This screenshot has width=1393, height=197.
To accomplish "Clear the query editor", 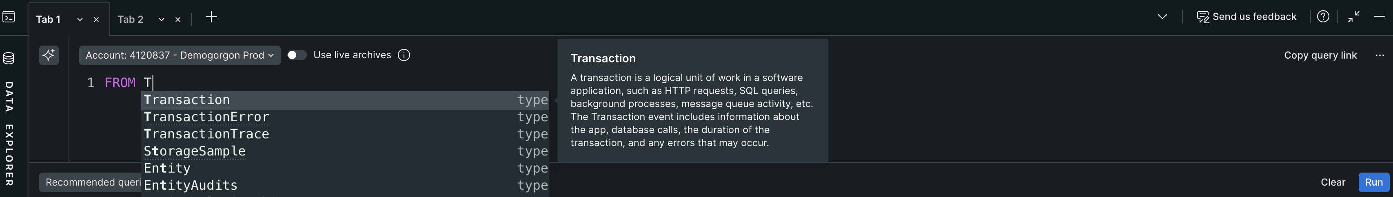I will pyautogui.click(x=1333, y=182).
